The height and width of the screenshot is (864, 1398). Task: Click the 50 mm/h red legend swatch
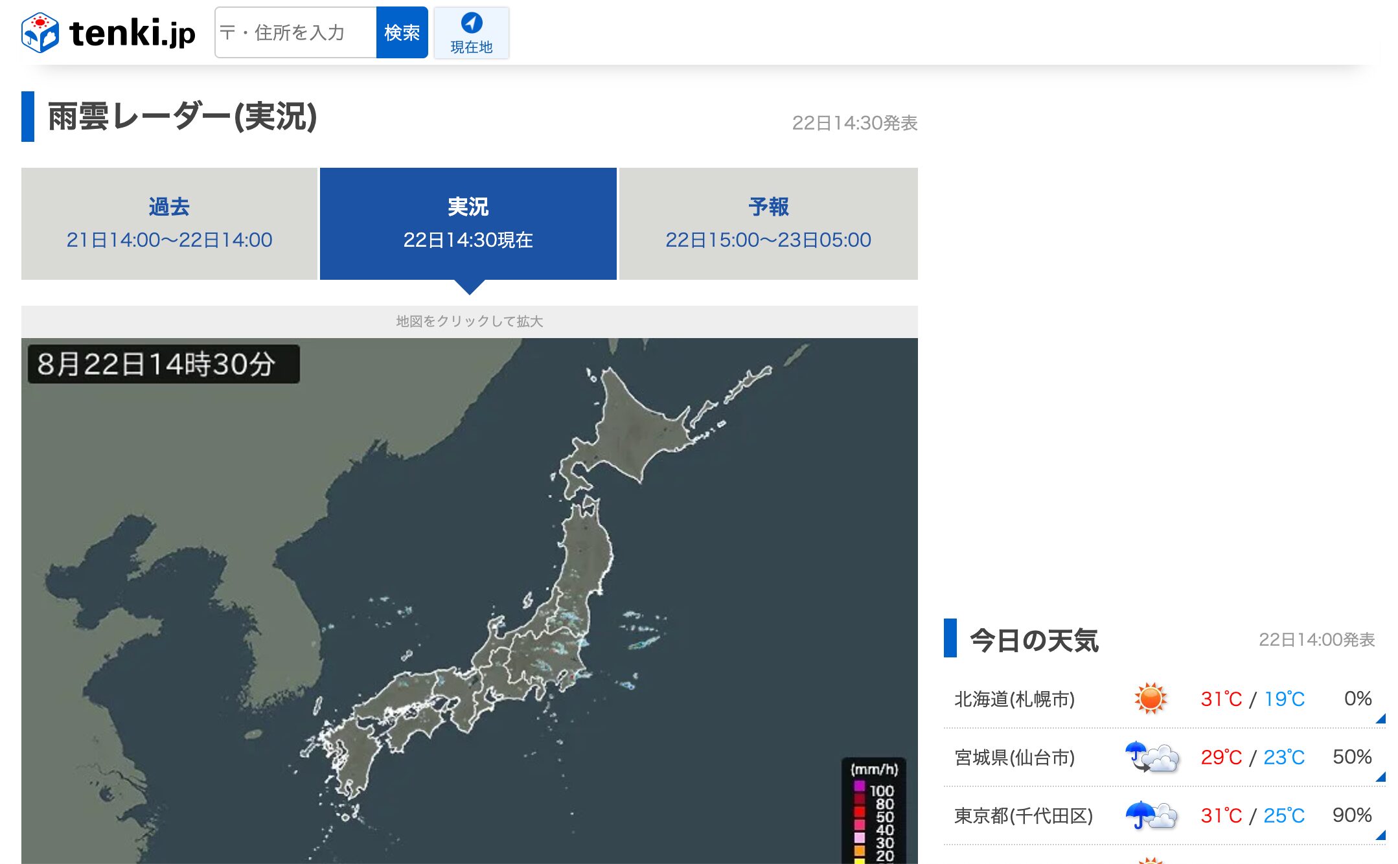(x=860, y=812)
